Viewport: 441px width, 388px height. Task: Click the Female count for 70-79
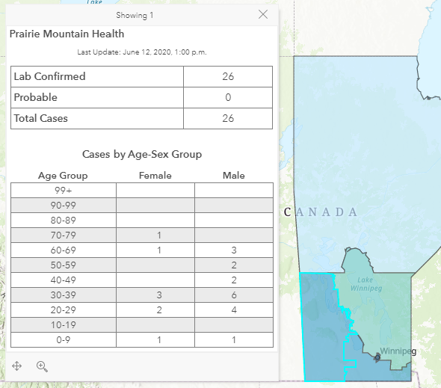[159, 235]
